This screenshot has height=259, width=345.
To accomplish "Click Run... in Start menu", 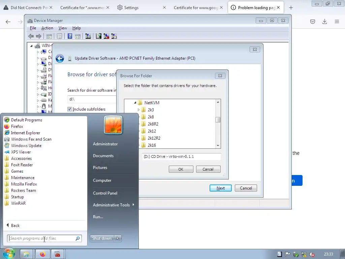I will (x=98, y=217).
